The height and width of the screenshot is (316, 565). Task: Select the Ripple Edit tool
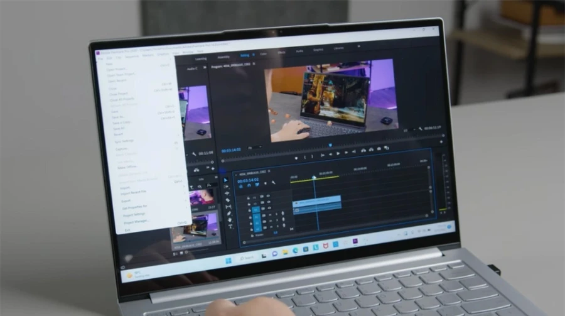pos(227,193)
